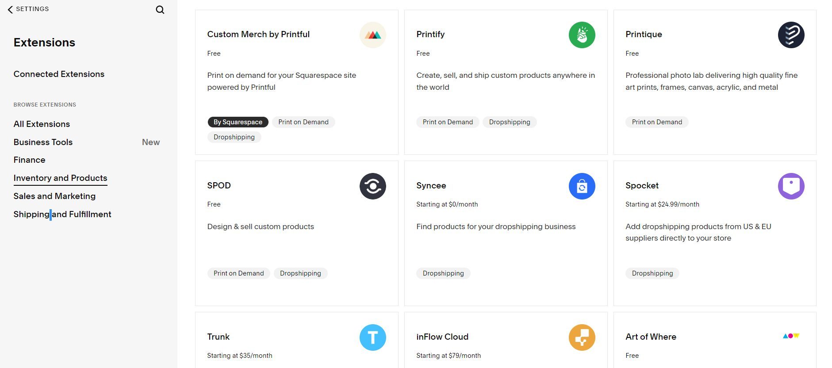Click the purple Spocket logo icon
This screenshot has width=832, height=368.
tap(791, 186)
